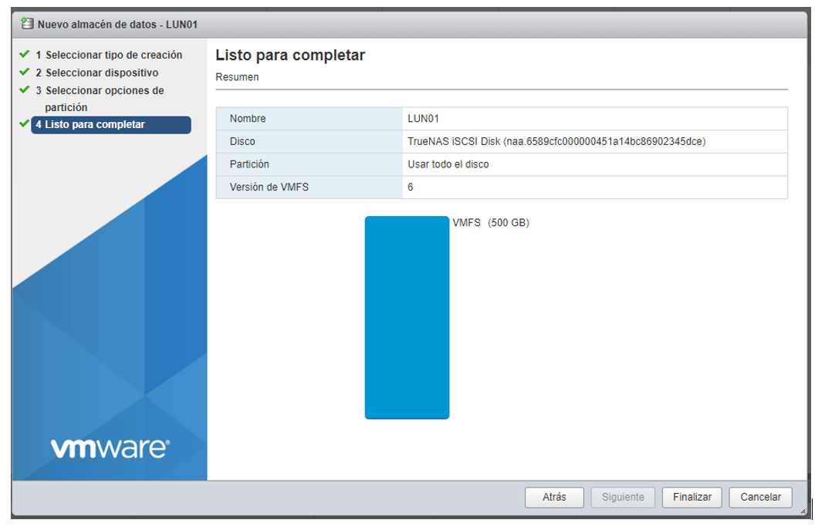Click the green checkmark beside step 4
This screenshot has height=530, width=825.
24,123
